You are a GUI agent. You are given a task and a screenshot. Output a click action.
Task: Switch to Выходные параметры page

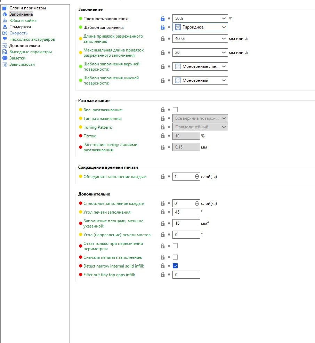pyautogui.click(x=30, y=52)
